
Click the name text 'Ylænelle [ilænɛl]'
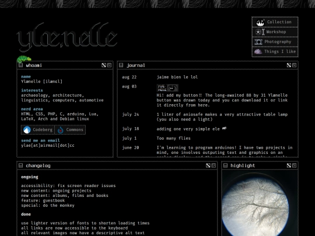coord(41,82)
